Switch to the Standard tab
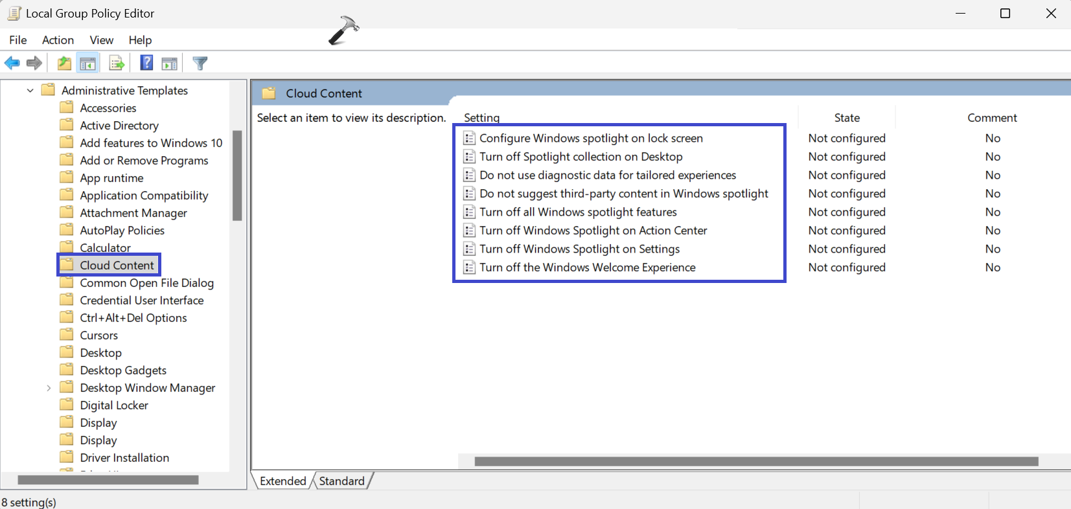 click(x=341, y=481)
